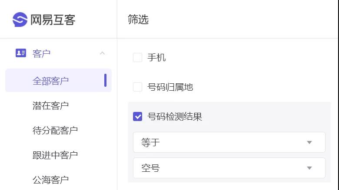Go to 待分配客户 list
The width and height of the screenshot is (339, 190).
(55, 130)
